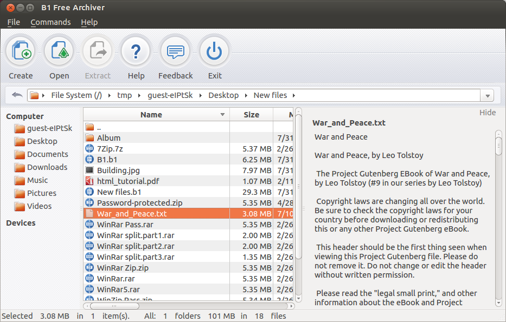
Task: Select the Building.jpg image file icon
Action: point(89,170)
